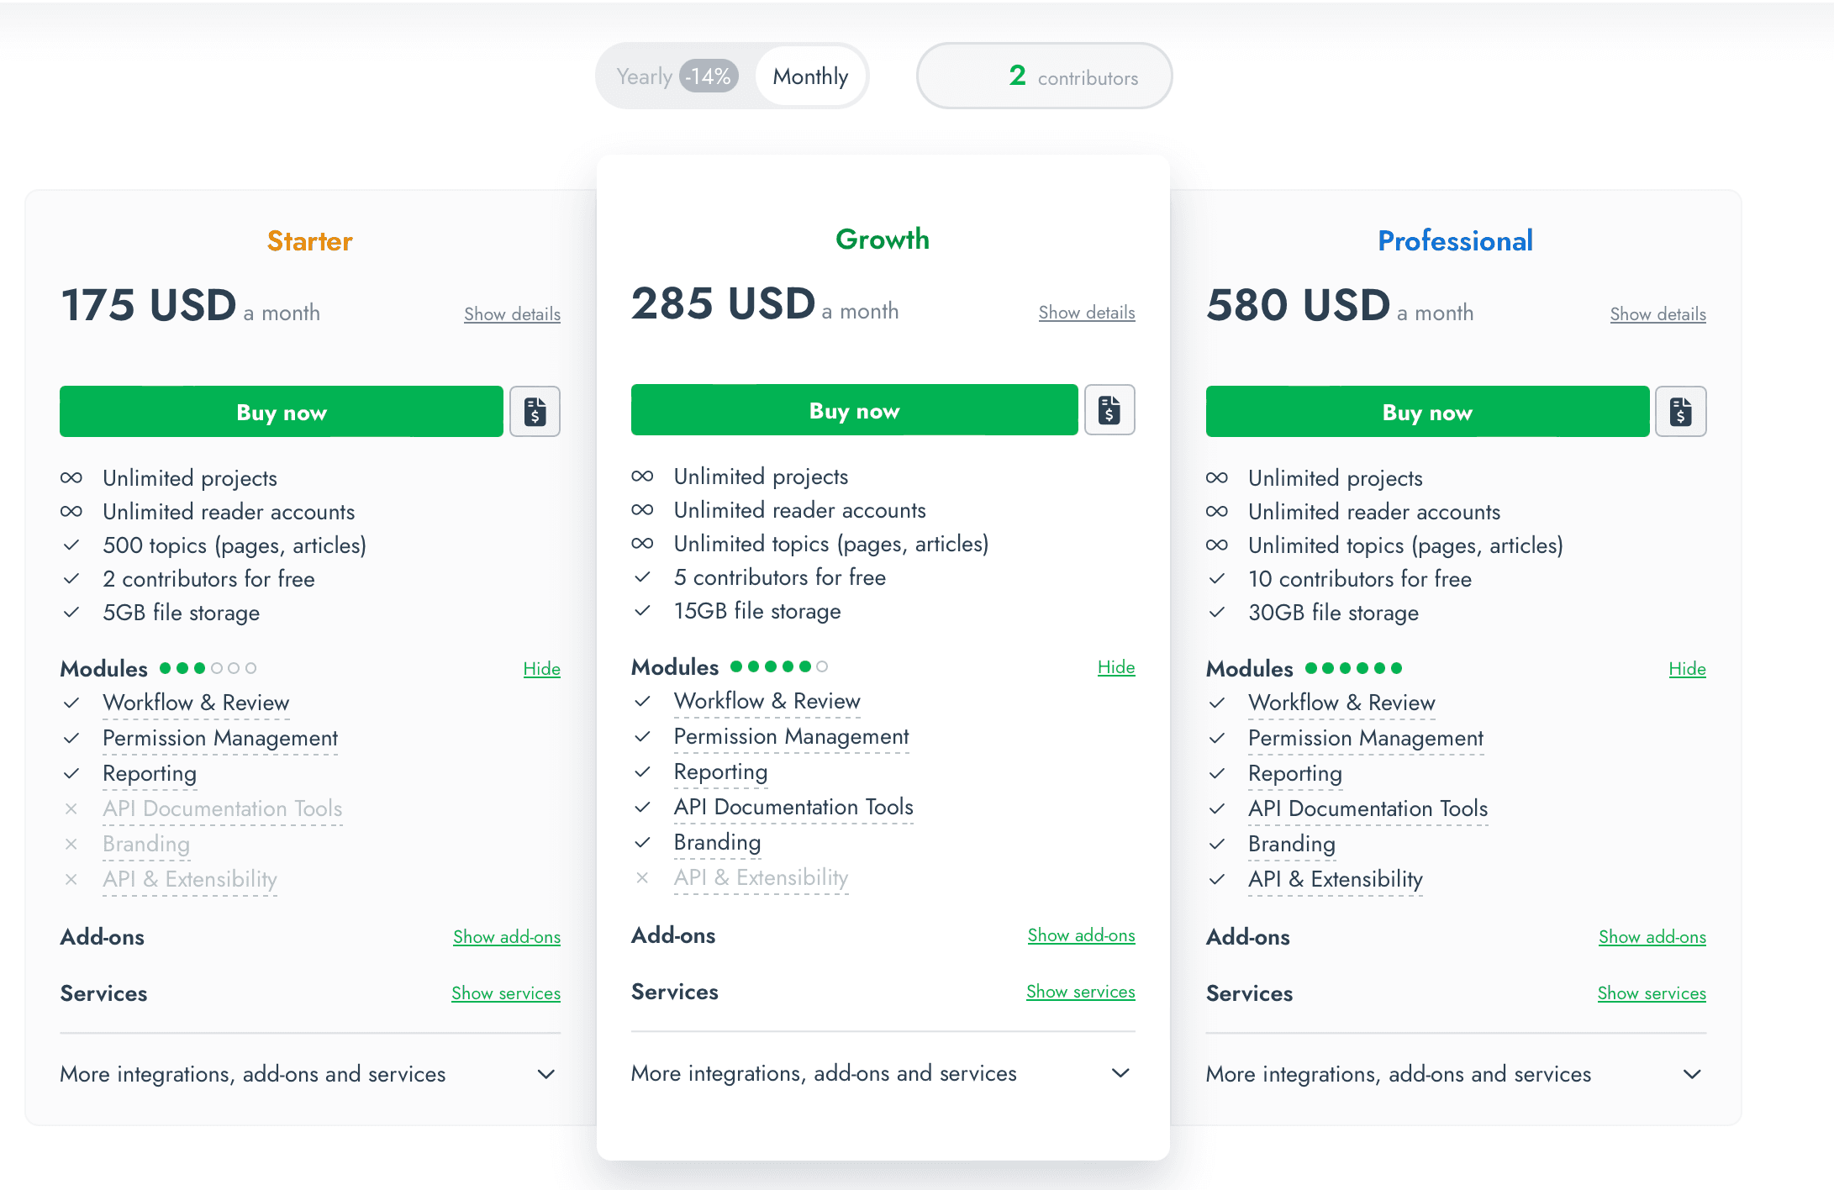Viewport: 1834px width, 1190px height.
Task: Click the Professional plan quote document icon
Action: [x=1680, y=412]
